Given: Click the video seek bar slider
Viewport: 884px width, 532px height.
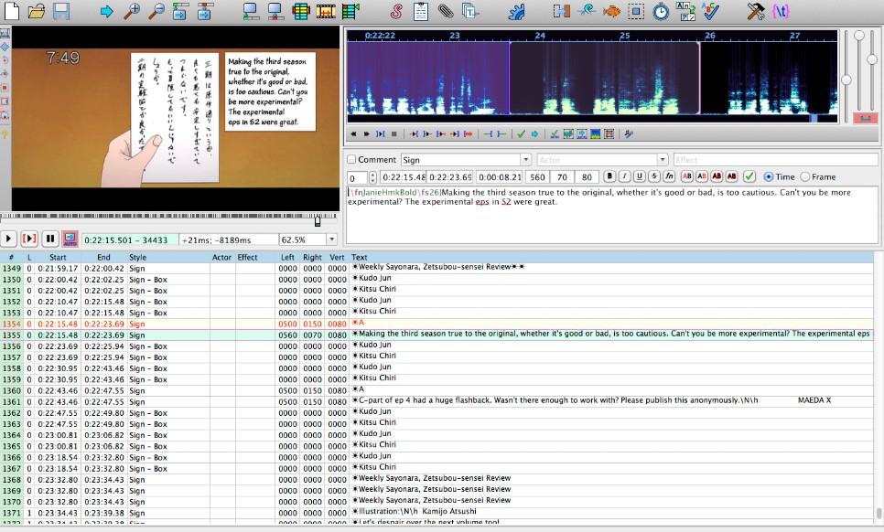Looking at the screenshot, I should 318,220.
